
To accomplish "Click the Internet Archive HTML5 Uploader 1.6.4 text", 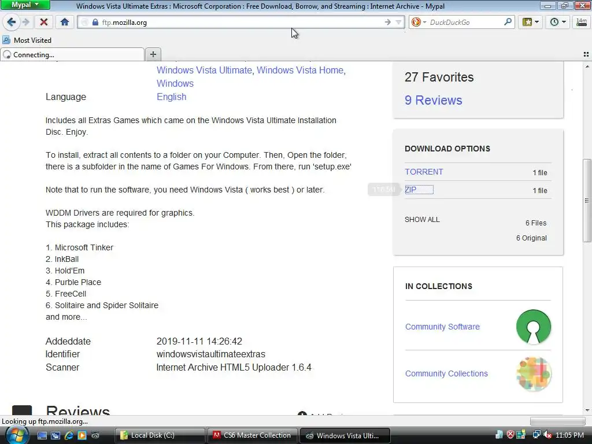I will (x=234, y=367).
